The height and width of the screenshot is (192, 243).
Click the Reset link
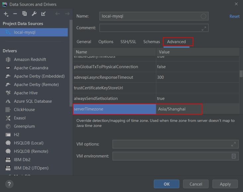(234, 16)
